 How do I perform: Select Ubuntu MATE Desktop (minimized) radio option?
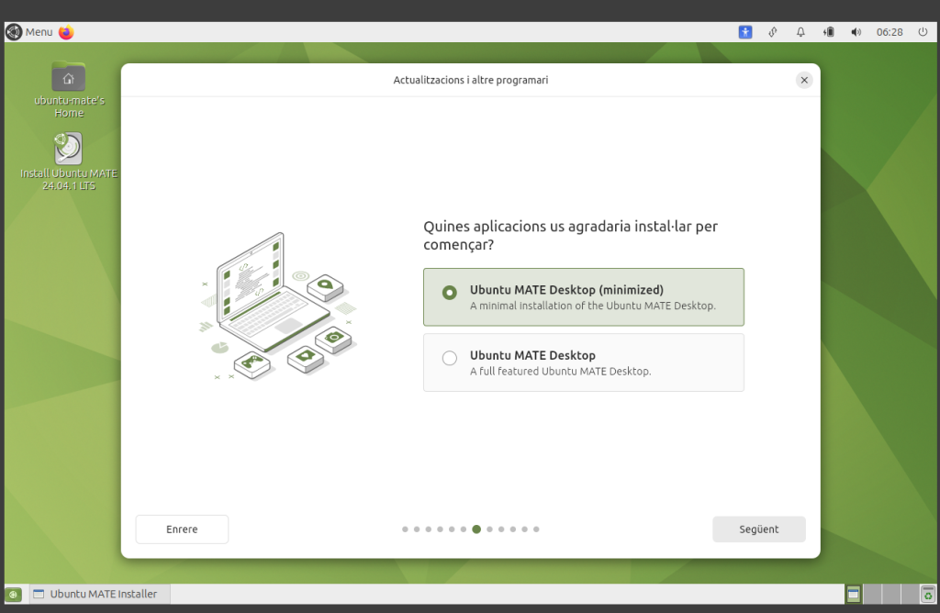click(x=450, y=293)
